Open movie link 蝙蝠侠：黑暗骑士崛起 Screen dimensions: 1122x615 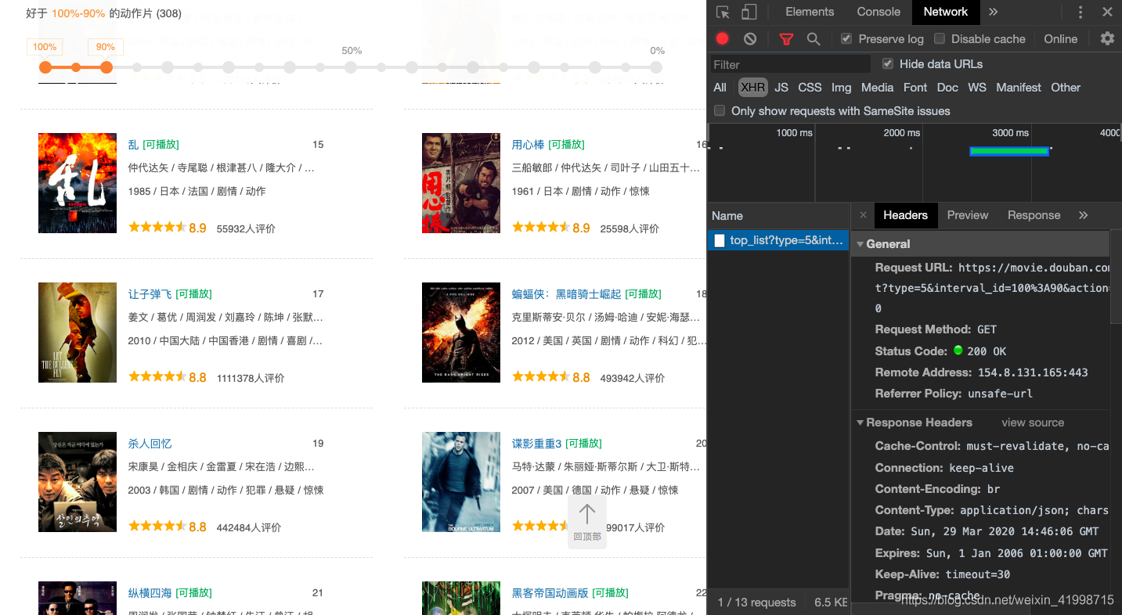[x=567, y=294]
